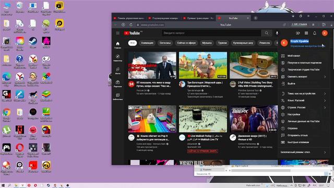
Task: Open a new browser tab
Action: click(255, 18)
